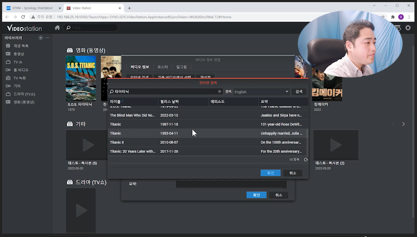Open TV 쇼 library in sidebar
Image resolution: width=417 pixels, height=237 pixels.
(x=18, y=62)
